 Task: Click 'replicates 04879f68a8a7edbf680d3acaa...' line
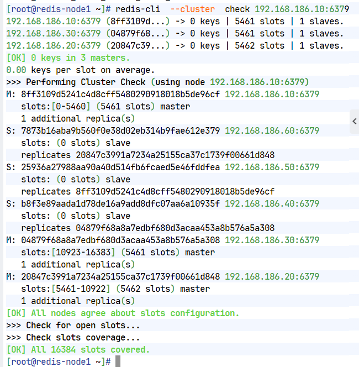click(148, 228)
